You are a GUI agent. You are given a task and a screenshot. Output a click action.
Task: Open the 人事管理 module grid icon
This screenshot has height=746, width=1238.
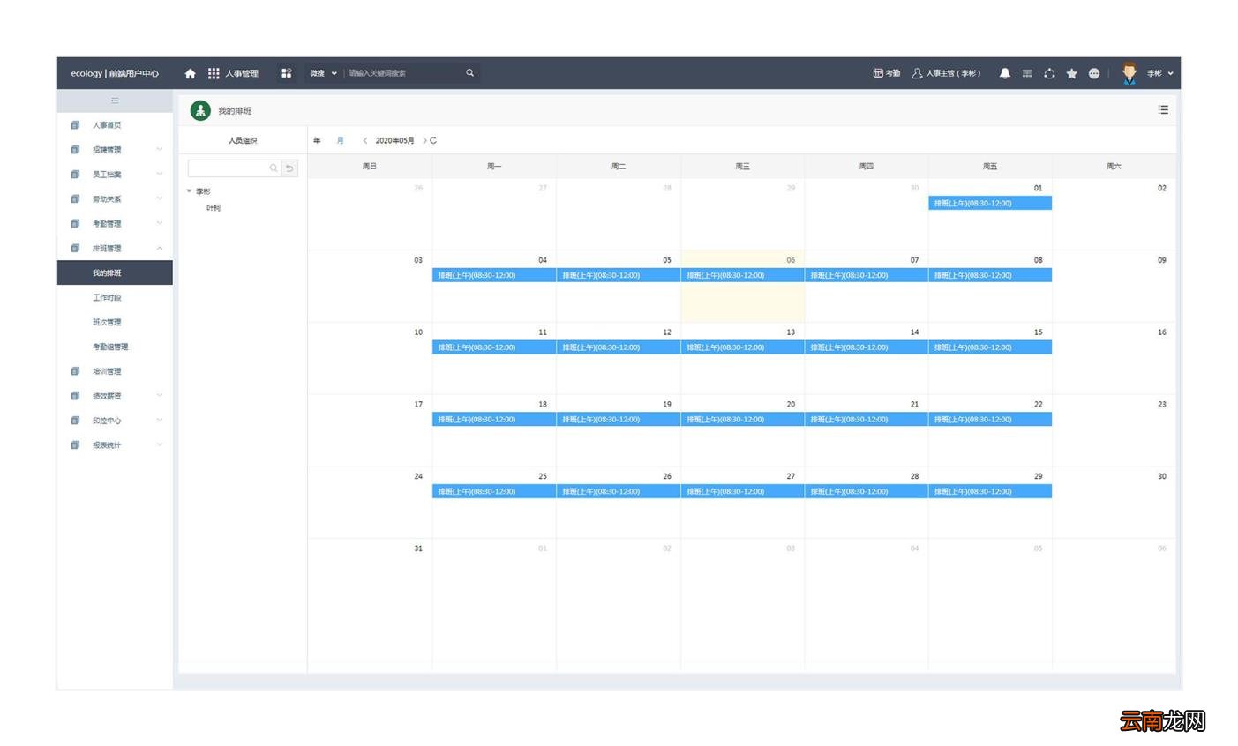coord(214,73)
